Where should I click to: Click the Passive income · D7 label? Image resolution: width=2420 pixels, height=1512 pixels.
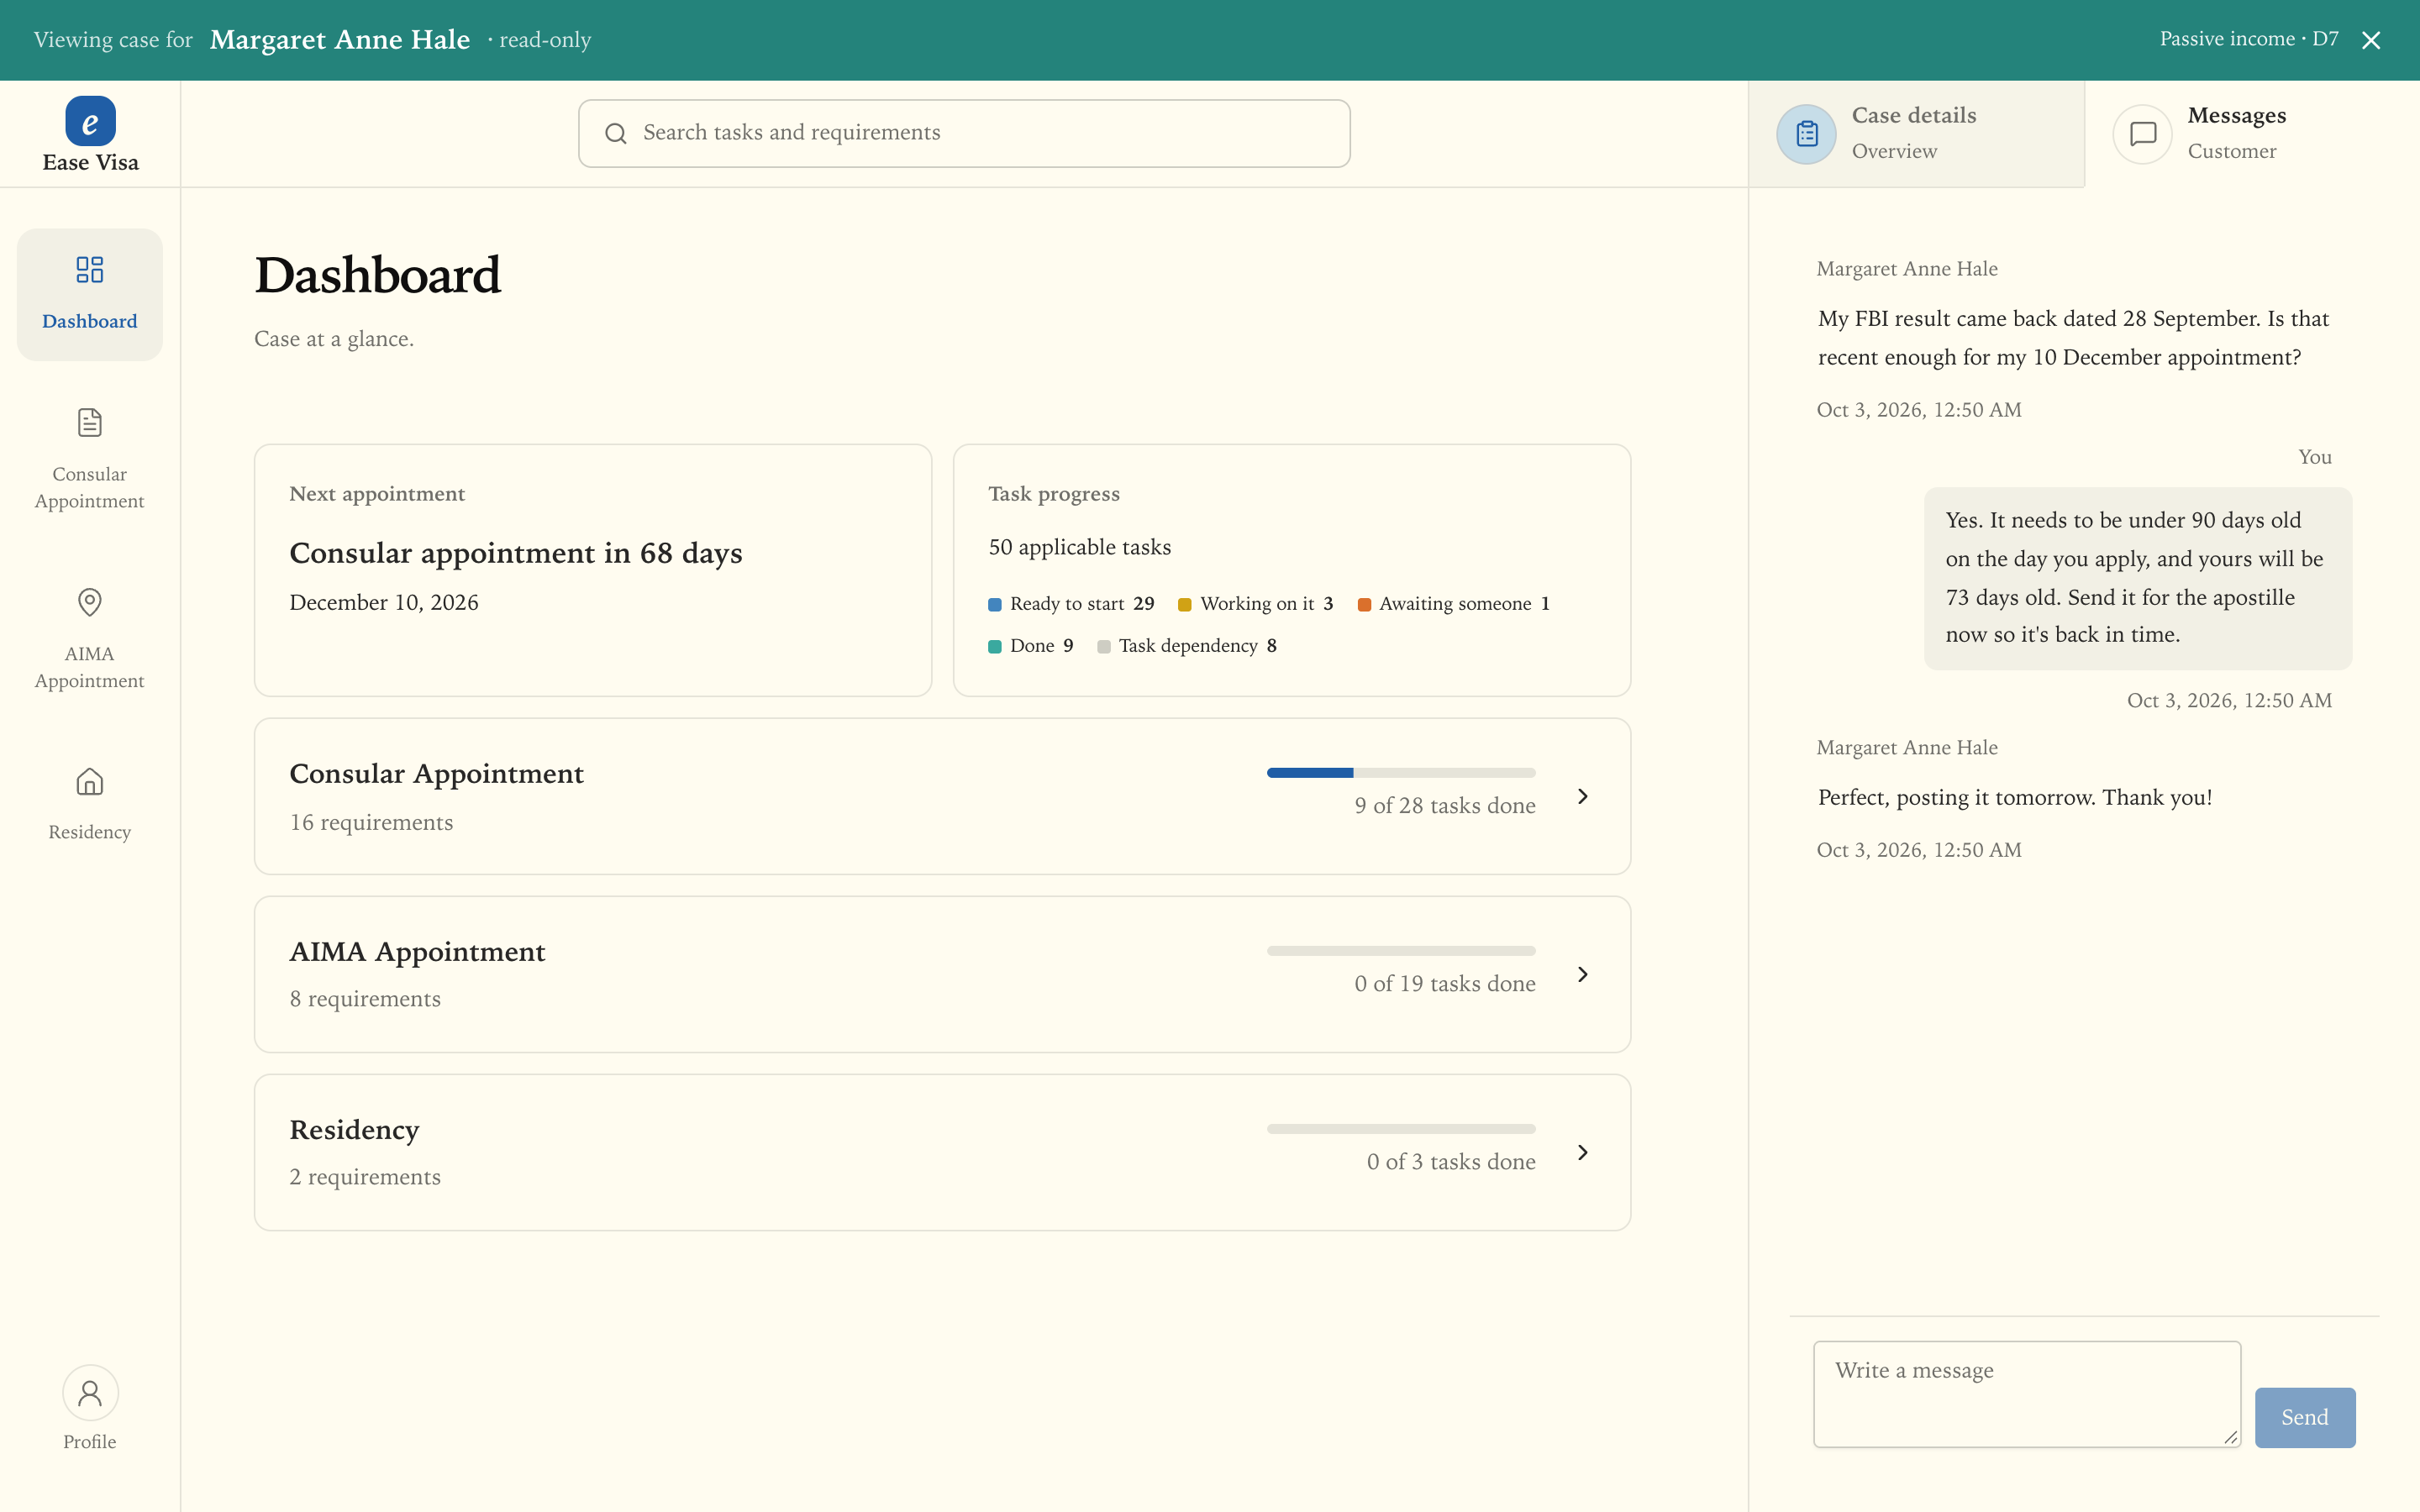click(x=2249, y=39)
